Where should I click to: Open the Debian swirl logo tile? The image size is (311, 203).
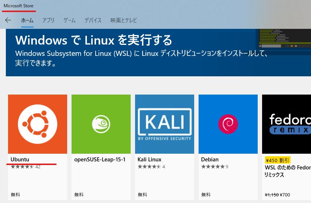pos(228,124)
